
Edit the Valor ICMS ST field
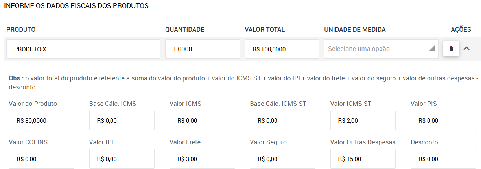pyautogui.click(x=363, y=120)
